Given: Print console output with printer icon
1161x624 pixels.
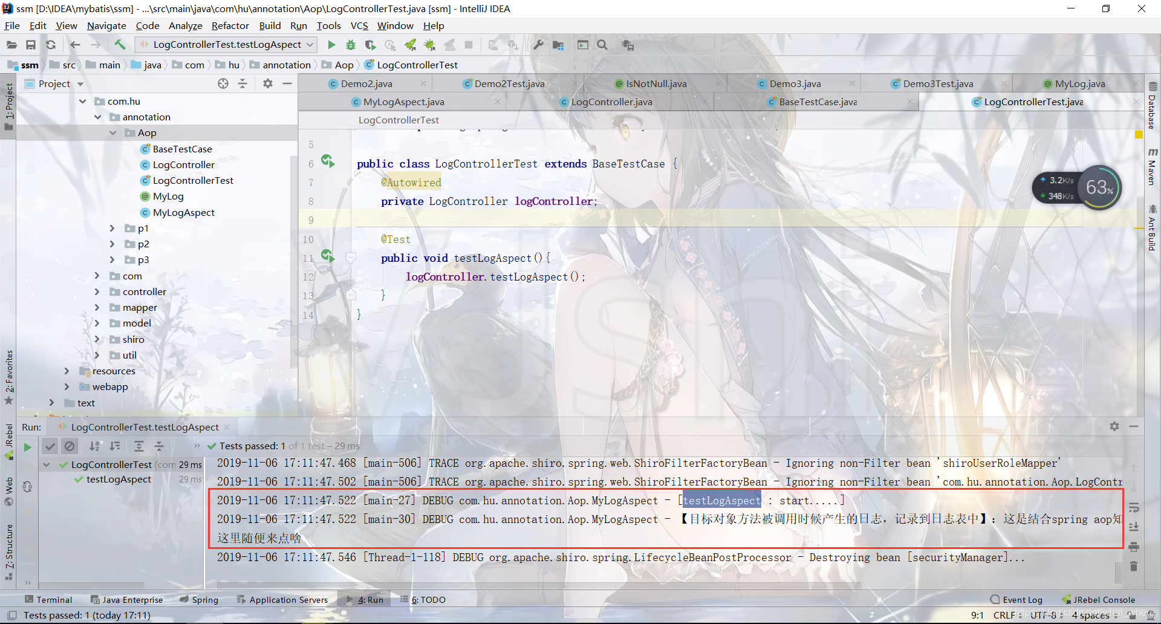Looking at the screenshot, I should tap(1134, 547).
